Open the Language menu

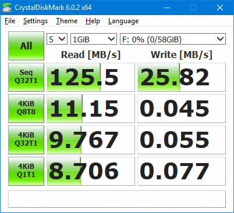123,21
